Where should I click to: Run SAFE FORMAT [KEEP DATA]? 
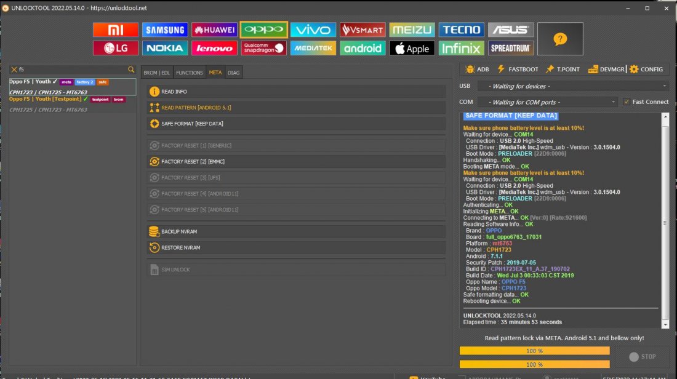tap(296, 124)
